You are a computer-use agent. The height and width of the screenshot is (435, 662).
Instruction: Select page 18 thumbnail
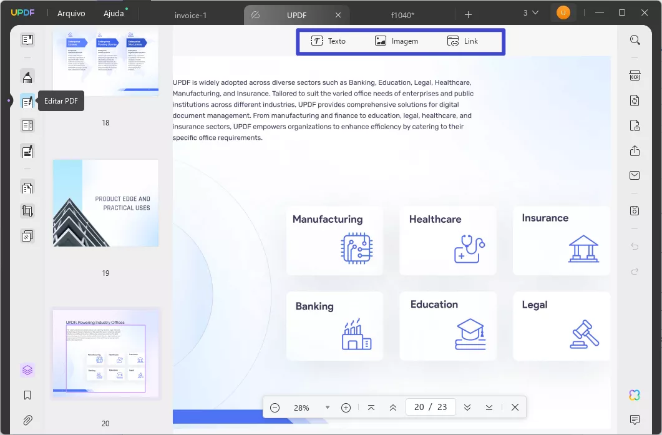105,62
